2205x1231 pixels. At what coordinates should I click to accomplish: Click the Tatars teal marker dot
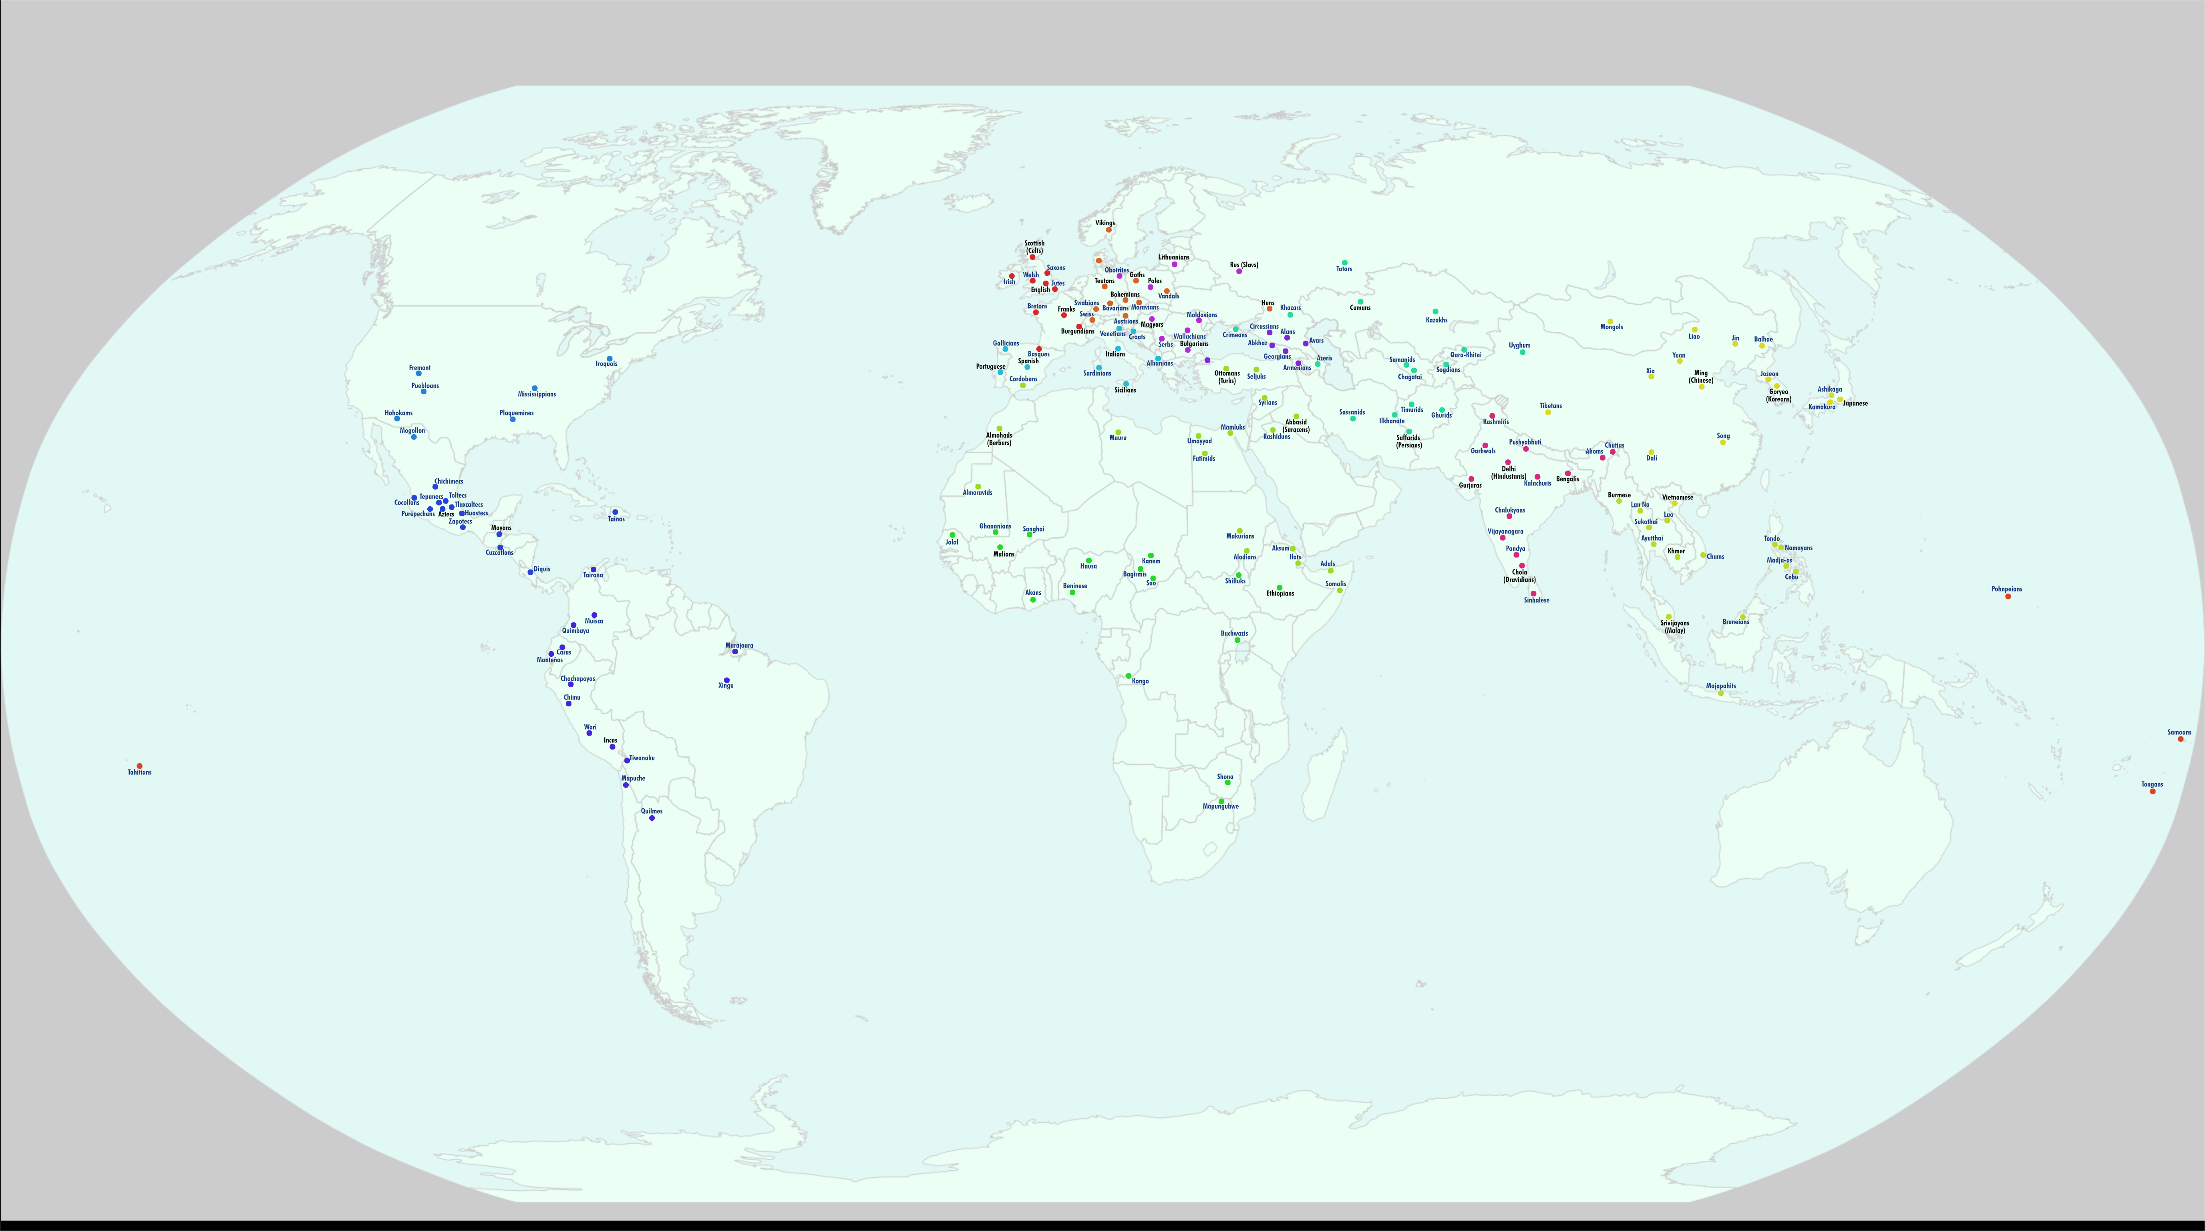pyautogui.click(x=1345, y=263)
